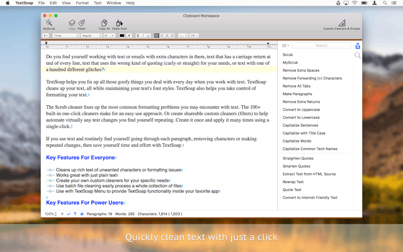
Task: Click the "Key Features For Everyone" heading
Action: pyautogui.click(x=81, y=157)
